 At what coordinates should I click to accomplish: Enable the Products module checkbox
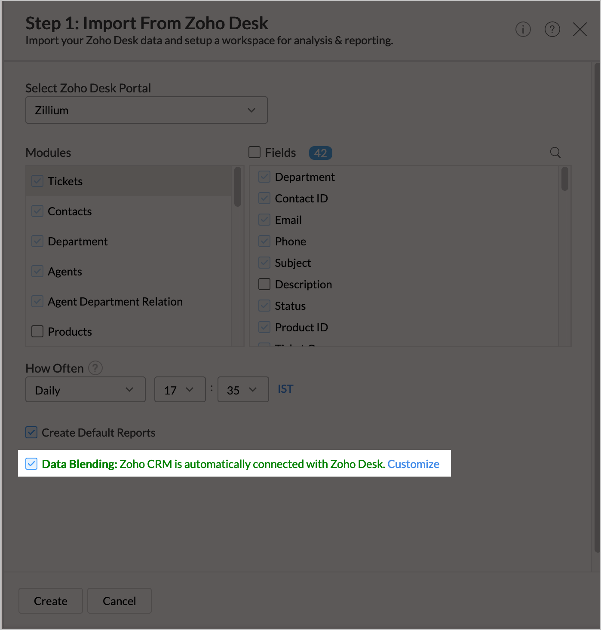tap(37, 331)
